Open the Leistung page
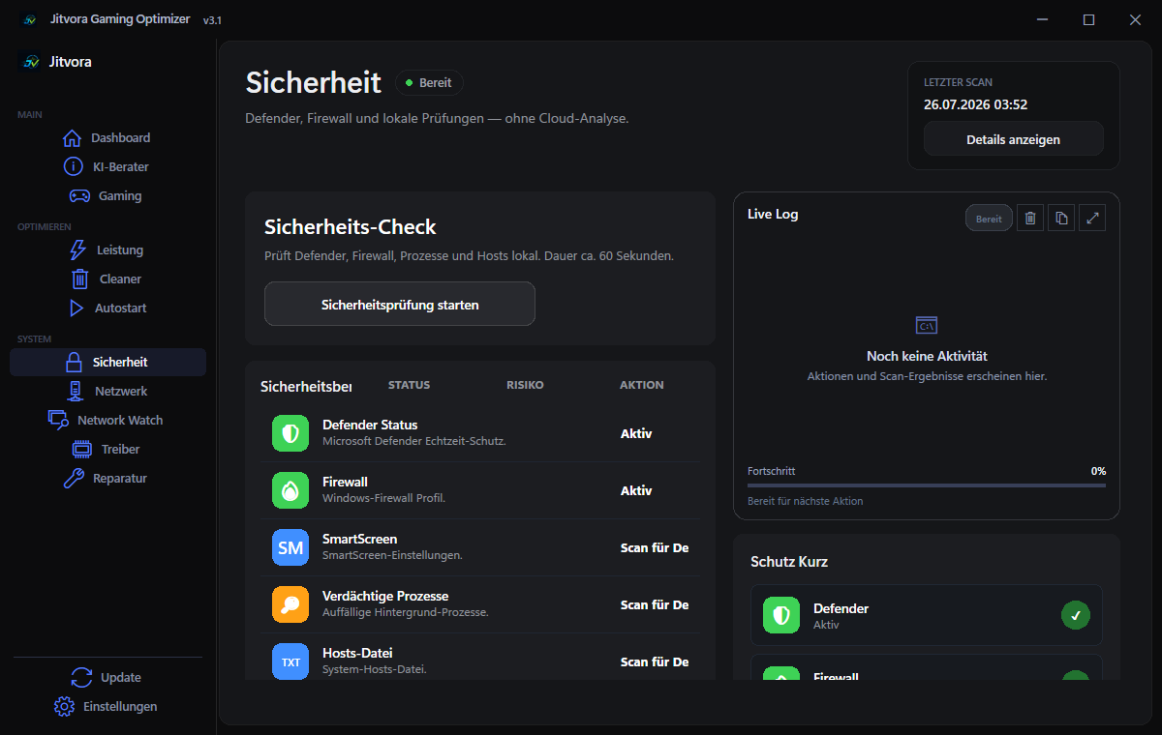This screenshot has height=735, width=1162. 107,250
